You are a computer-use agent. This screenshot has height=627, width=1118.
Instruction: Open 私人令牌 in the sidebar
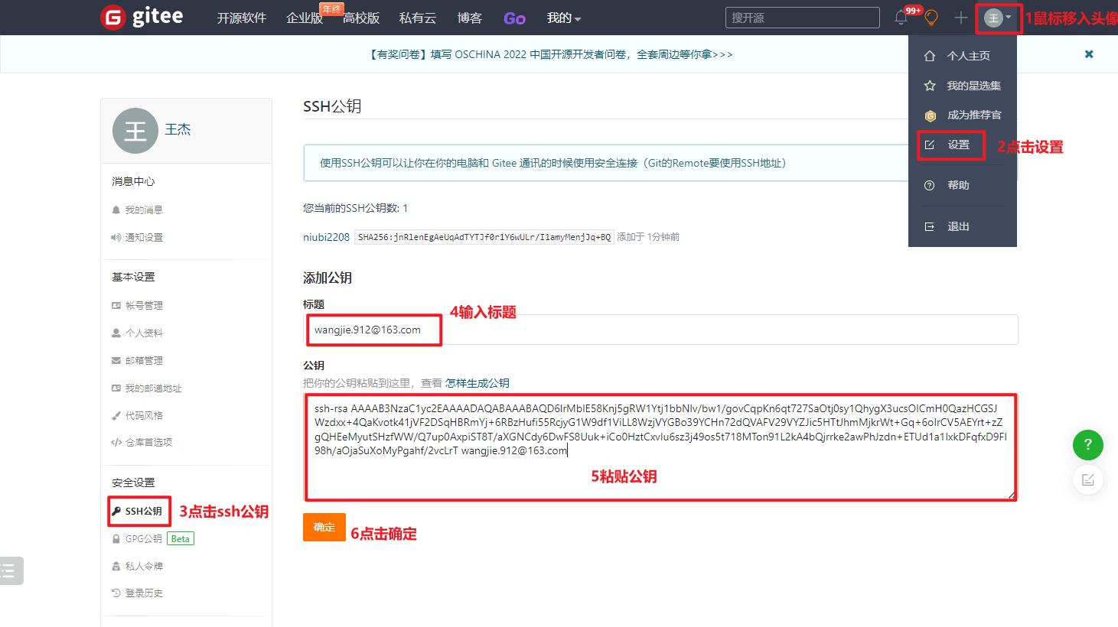[x=144, y=566]
